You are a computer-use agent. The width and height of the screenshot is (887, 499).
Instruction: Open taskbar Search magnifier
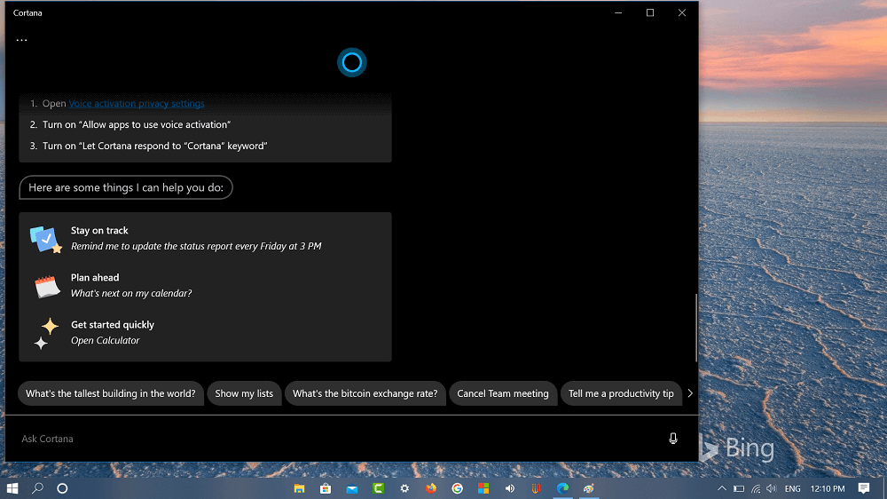(x=37, y=488)
